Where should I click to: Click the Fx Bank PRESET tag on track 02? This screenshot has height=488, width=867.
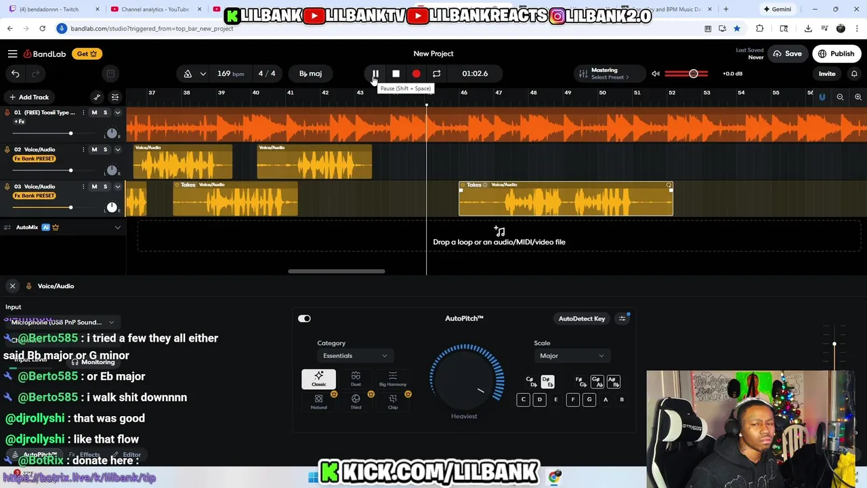34,159
